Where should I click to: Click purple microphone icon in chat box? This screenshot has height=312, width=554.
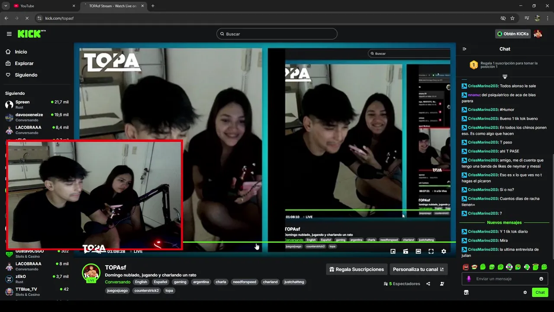469,279
